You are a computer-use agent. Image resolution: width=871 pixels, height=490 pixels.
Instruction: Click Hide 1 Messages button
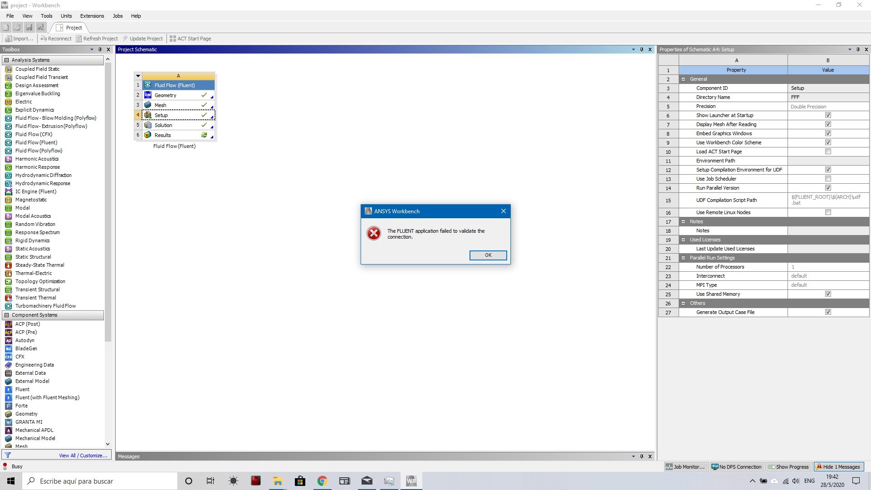tap(839, 466)
